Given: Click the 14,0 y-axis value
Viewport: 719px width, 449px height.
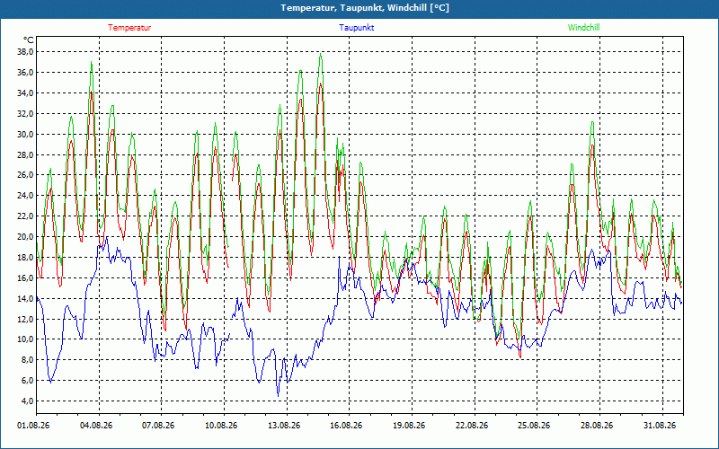Looking at the screenshot, I should point(25,299).
